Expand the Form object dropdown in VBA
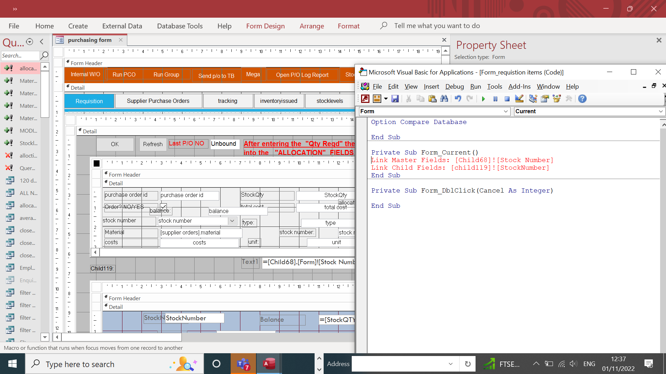 pyautogui.click(x=506, y=111)
